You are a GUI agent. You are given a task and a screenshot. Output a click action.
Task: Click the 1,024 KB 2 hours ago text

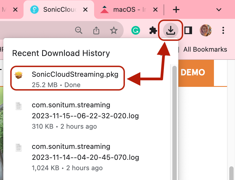click(x=67, y=168)
